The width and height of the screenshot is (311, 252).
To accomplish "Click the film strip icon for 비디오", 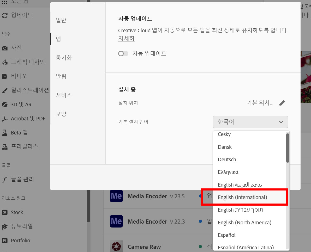I will [4, 76].
